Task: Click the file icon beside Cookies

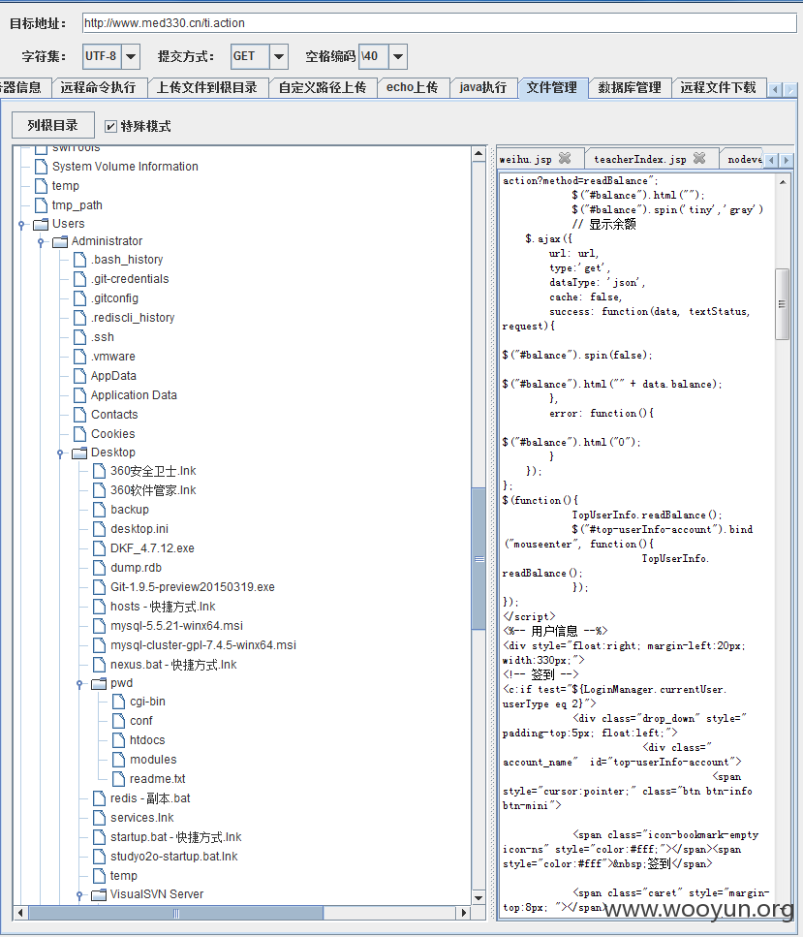Action: click(79, 434)
